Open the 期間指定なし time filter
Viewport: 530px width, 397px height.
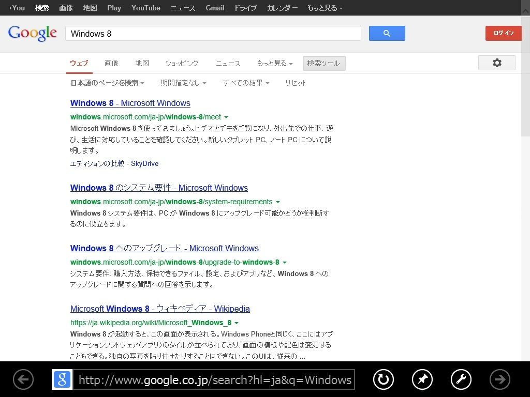(x=183, y=83)
